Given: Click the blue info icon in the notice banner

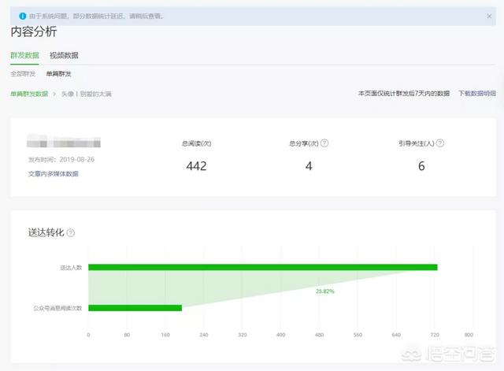Looking at the screenshot, I should tap(22, 16).
